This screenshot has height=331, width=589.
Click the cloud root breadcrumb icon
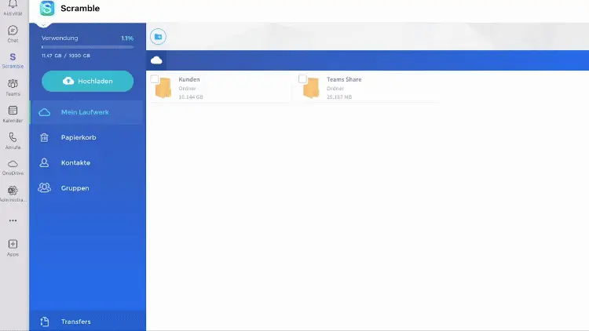pyautogui.click(x=156, y=60)
